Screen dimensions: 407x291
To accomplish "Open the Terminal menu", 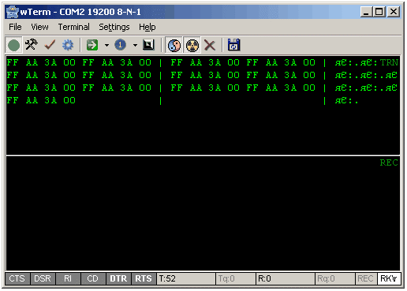I will (73, 27).
